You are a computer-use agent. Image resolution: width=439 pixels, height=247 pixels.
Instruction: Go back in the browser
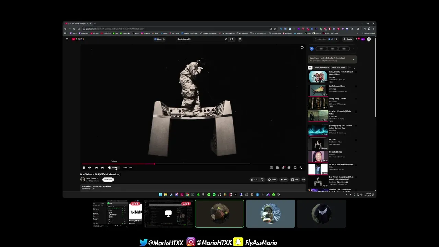point(66,29)
